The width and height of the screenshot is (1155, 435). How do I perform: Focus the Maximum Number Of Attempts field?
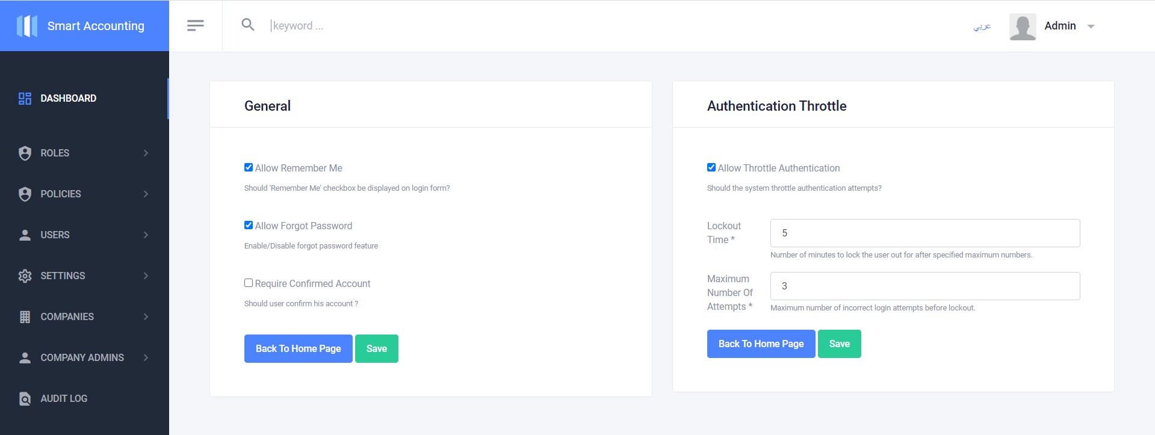[924, 286]
